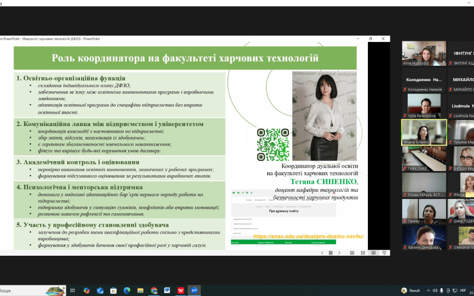Scan the QR code on the slide

tap(273, 144)
